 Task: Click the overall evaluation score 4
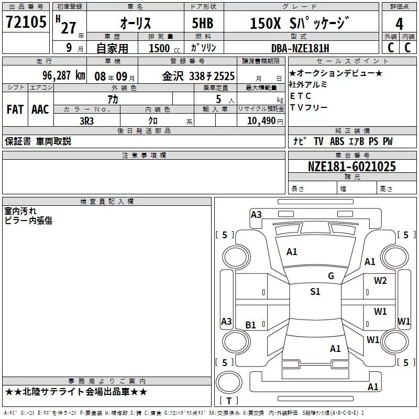click(x=399, y=24)
